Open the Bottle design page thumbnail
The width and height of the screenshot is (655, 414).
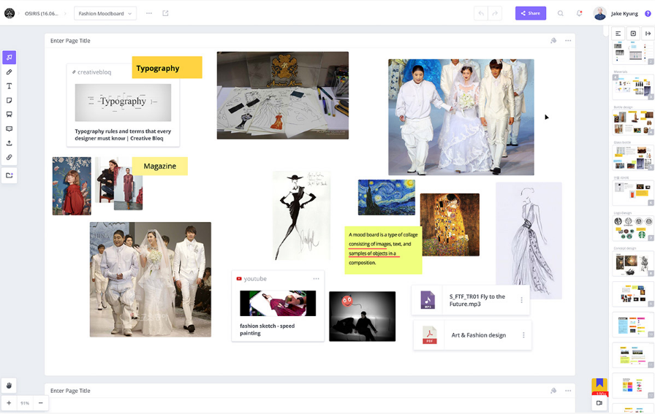[x=633, y=123]
